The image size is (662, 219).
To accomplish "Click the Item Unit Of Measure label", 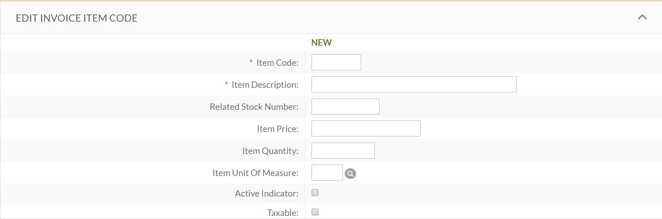I will [255, 173].
